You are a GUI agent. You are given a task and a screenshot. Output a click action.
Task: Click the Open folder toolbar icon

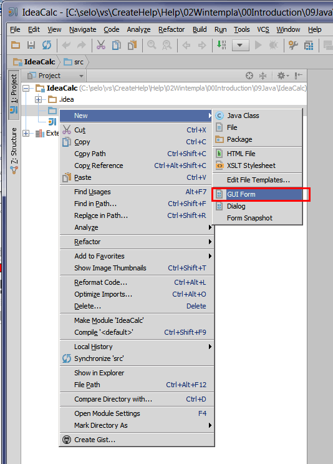16,45
